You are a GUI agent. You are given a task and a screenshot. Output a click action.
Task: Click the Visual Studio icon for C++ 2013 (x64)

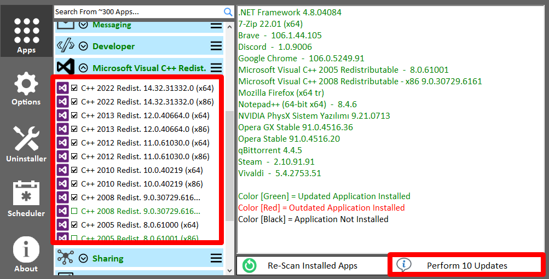point(63,115)
